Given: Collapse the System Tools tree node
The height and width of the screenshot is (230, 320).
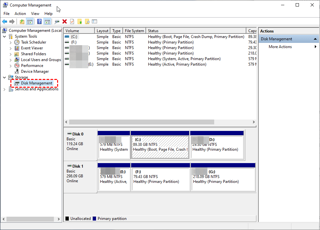Looking at the screenshot, I should click(5, 36).
